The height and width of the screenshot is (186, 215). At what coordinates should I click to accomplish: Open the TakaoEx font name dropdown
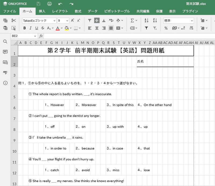tap(39, 21)
